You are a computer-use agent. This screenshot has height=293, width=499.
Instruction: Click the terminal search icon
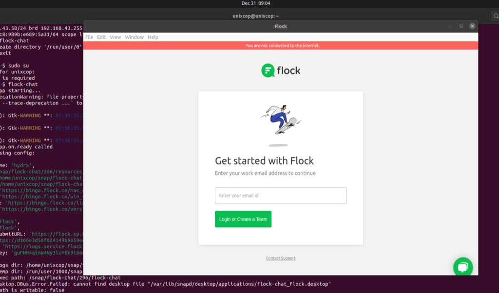tap(496, 16)
